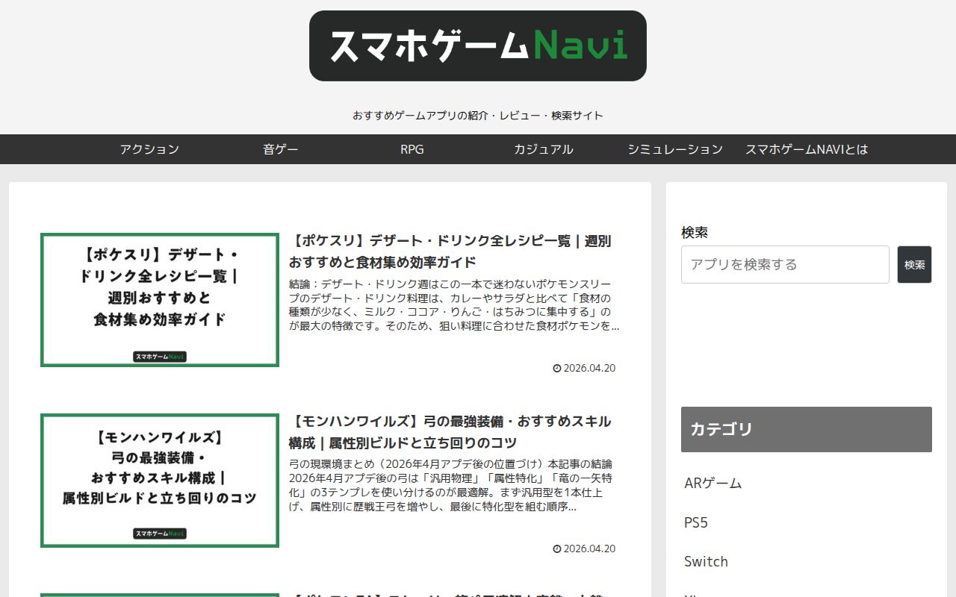
Task: Open the ポケスリ デザート・ドリンク全レシピ一覧 article title
Action: 450,251
